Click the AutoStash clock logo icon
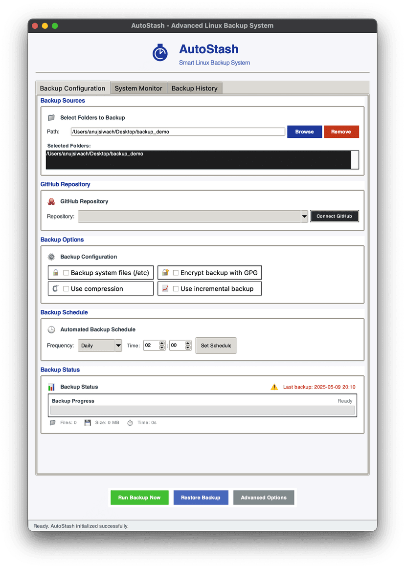 [x=160, y=53]
